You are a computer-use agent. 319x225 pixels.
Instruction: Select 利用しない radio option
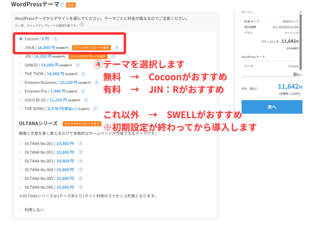[21, 210]
